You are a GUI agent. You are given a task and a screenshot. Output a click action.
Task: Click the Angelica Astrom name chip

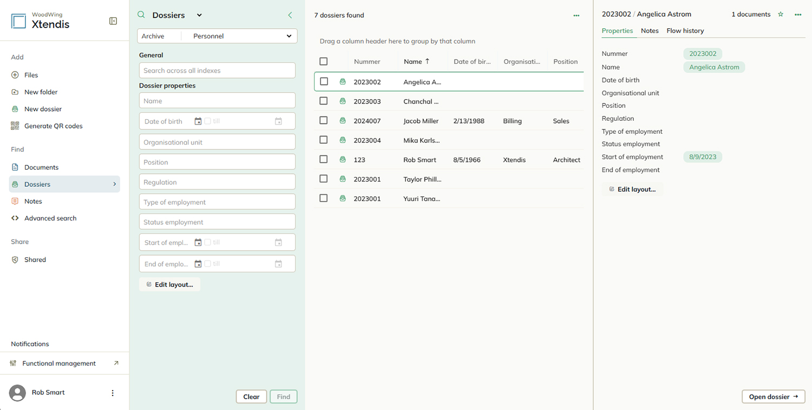[714, 67]
